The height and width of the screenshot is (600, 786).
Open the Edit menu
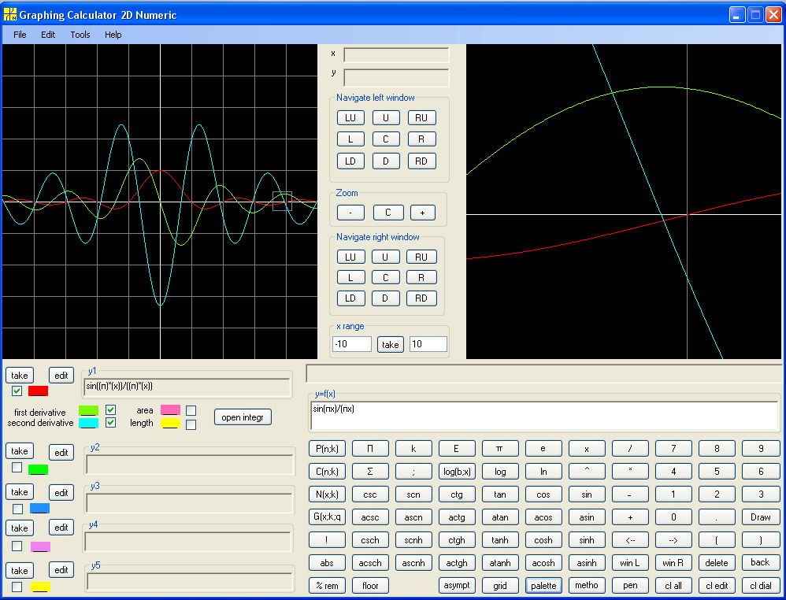click(x=48, y=35)
